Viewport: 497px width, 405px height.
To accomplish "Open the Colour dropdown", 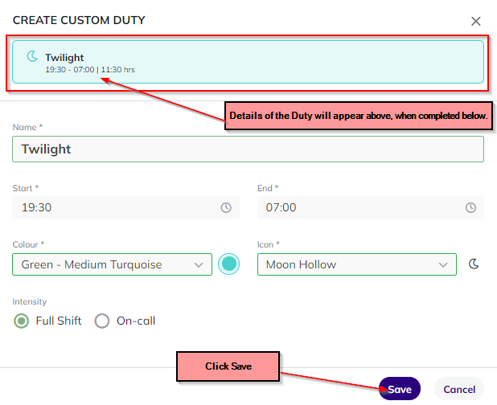I will click(x=113, y=264).
